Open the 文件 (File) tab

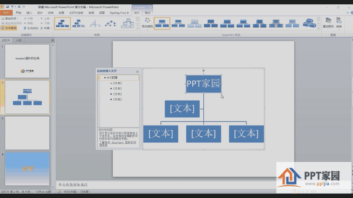[6, 13]
